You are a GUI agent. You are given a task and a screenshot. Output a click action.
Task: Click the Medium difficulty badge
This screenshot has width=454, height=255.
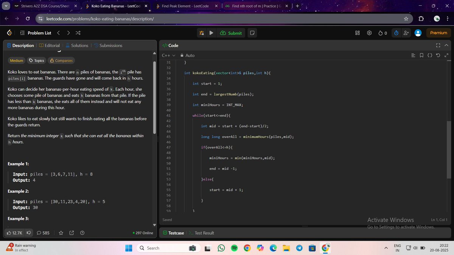(x=16, y=60)
